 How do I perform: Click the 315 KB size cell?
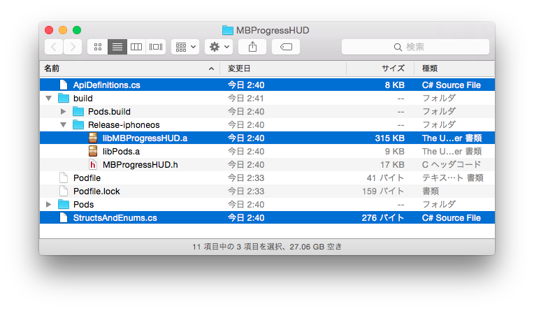(x=389, y=138)
